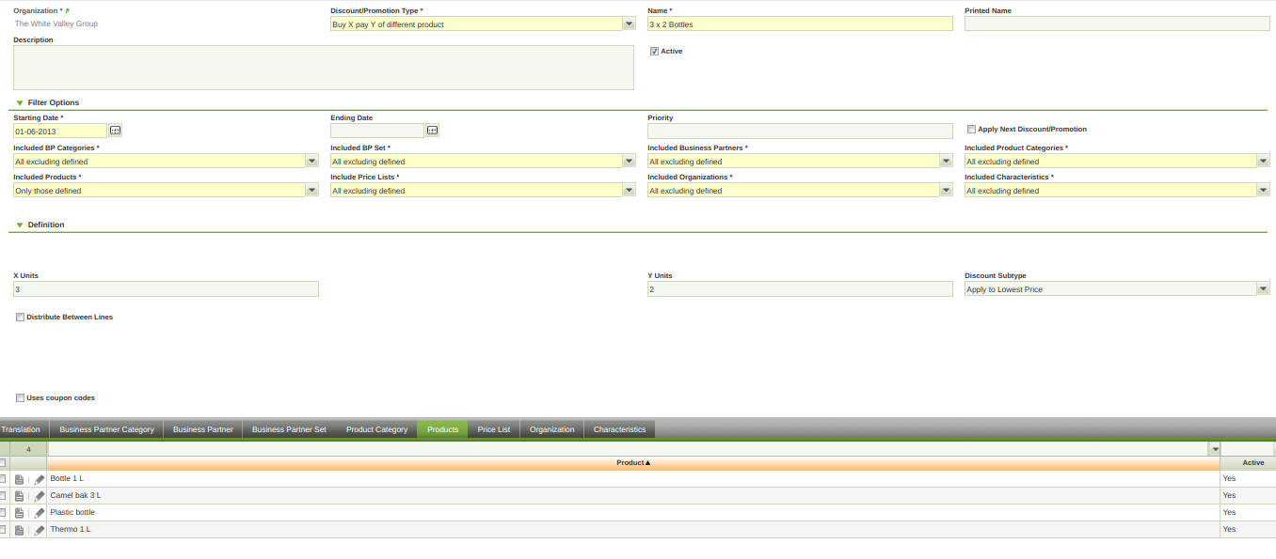Select the Bottle 1 L row checkbox
This screenshot has height=559, width=1276.
pos(3,479)
